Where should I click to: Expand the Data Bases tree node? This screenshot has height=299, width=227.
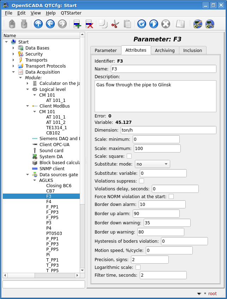tap(13, 48)
